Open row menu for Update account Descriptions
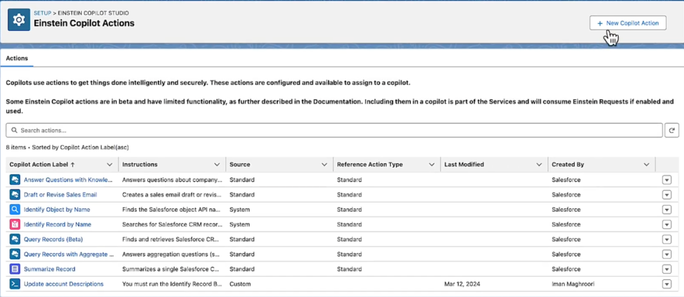Viewport: 684px width, 297px height. [666, 284]
